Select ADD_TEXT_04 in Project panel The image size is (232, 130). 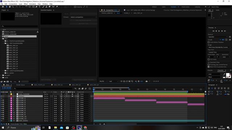[x=13, y=52]
